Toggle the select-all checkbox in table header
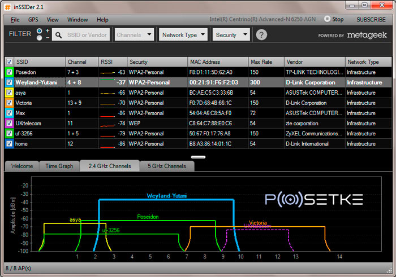The image size is (396, 277). click(9, 61)
